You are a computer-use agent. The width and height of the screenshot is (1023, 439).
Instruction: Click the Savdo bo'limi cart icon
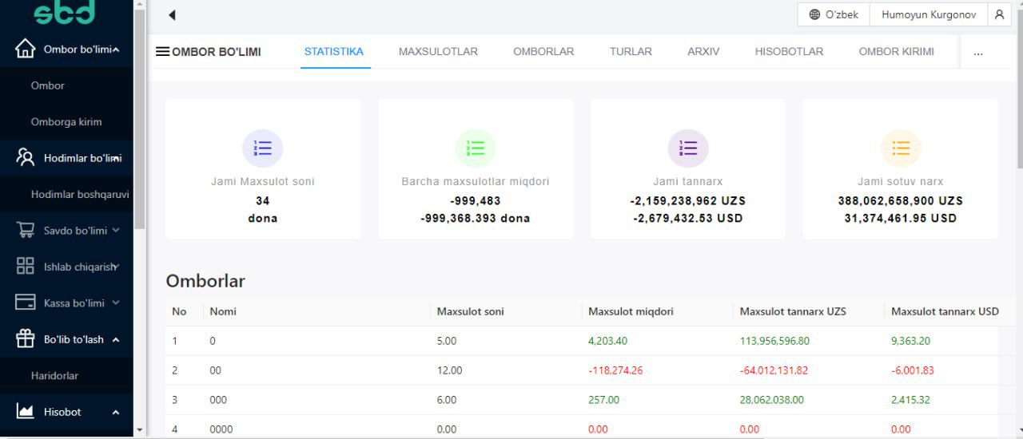[x=26, y=230]
